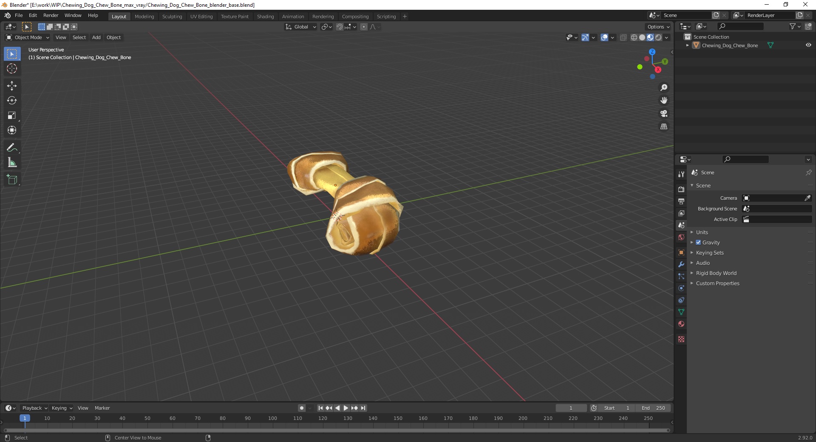The height and width of the screenshot is (442, 816).
Task: Toggle proportional editing
Action: pos(364,27)
